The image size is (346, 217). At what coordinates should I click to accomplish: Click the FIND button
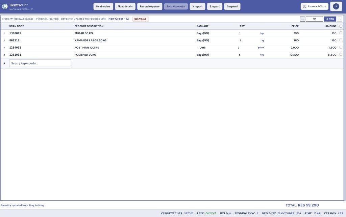[x=330, y=19]
